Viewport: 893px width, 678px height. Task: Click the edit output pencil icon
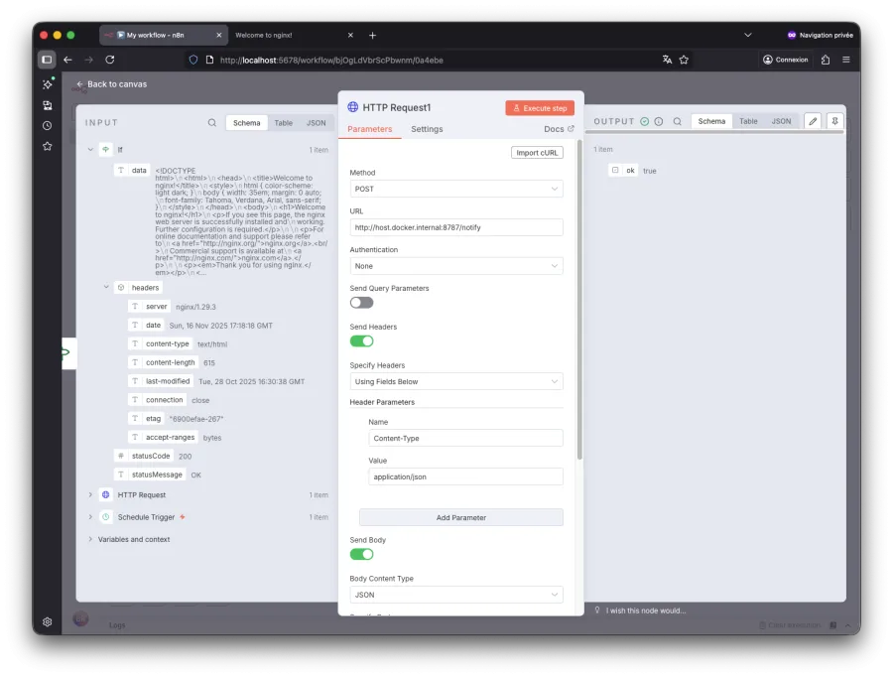coord(813,121)
